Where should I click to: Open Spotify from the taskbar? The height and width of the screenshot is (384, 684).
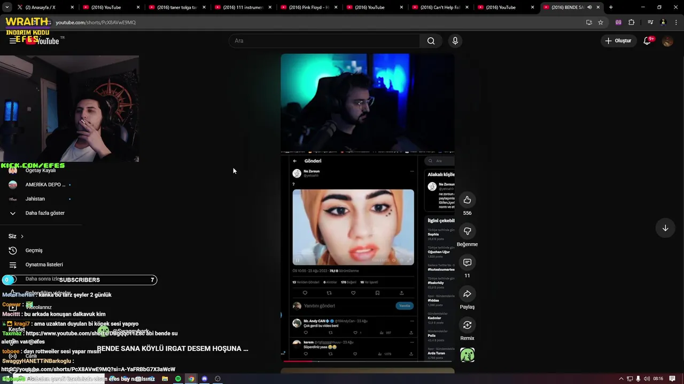178,379
